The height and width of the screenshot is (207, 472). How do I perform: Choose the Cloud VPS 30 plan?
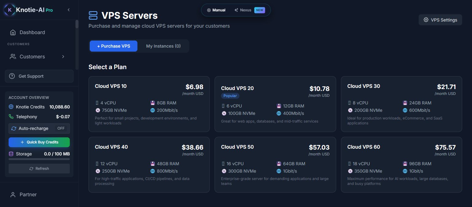tap(401, 104)
